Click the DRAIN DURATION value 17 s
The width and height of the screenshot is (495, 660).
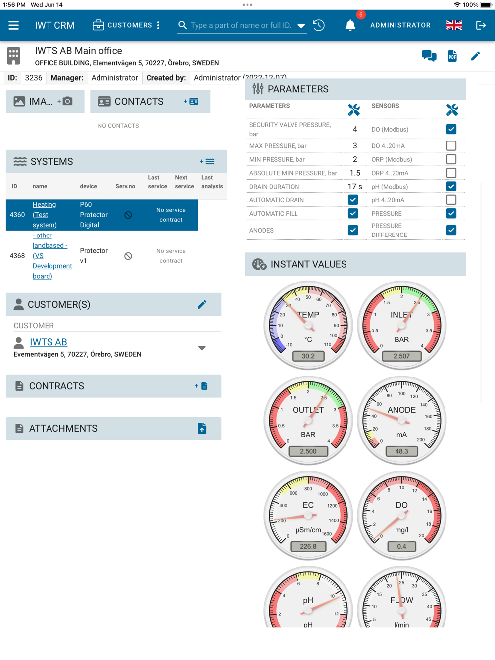[x=355, y=187]
